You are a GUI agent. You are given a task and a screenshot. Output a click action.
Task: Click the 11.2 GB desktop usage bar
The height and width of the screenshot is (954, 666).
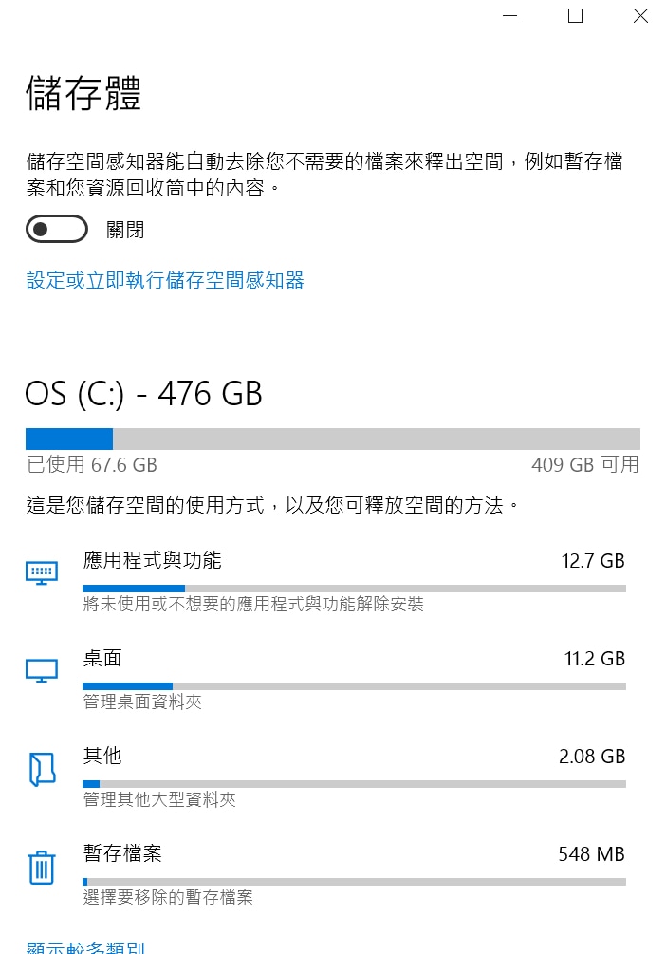coord(354,686)
